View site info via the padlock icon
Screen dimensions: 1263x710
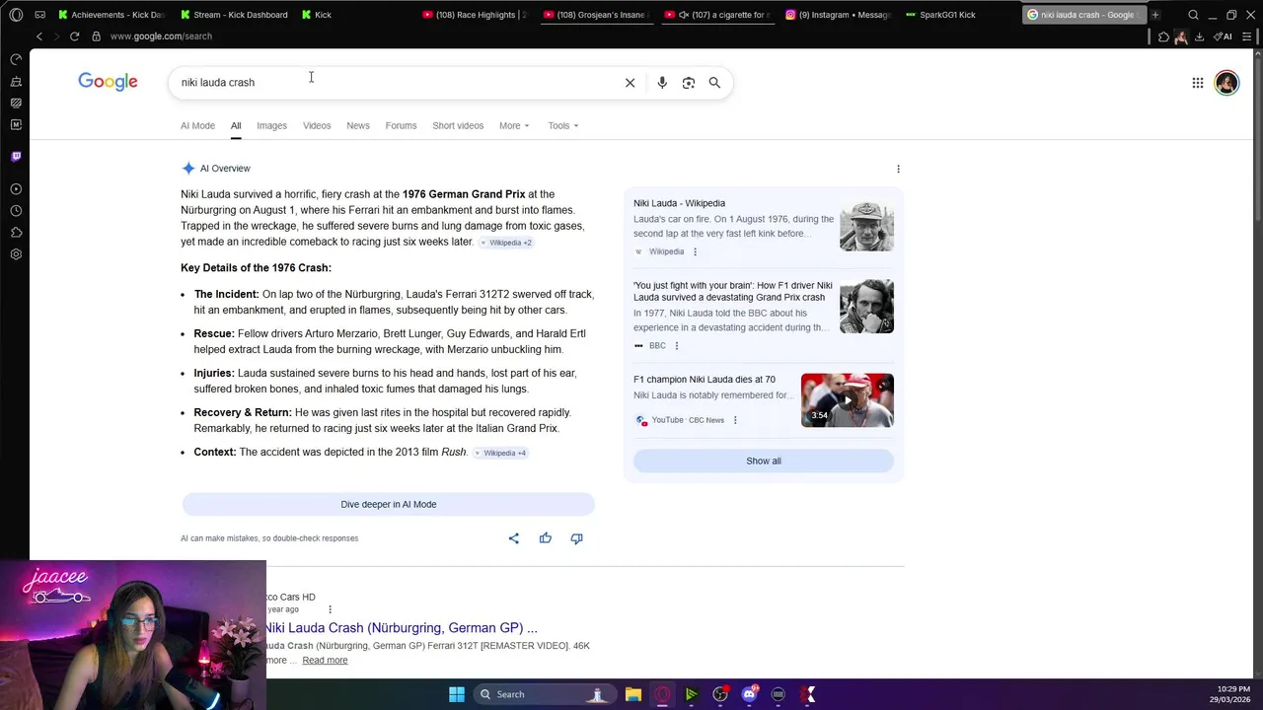pos(96,36)
